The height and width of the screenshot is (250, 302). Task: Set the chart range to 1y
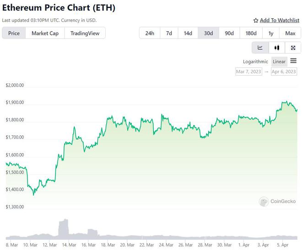point(271,33)
